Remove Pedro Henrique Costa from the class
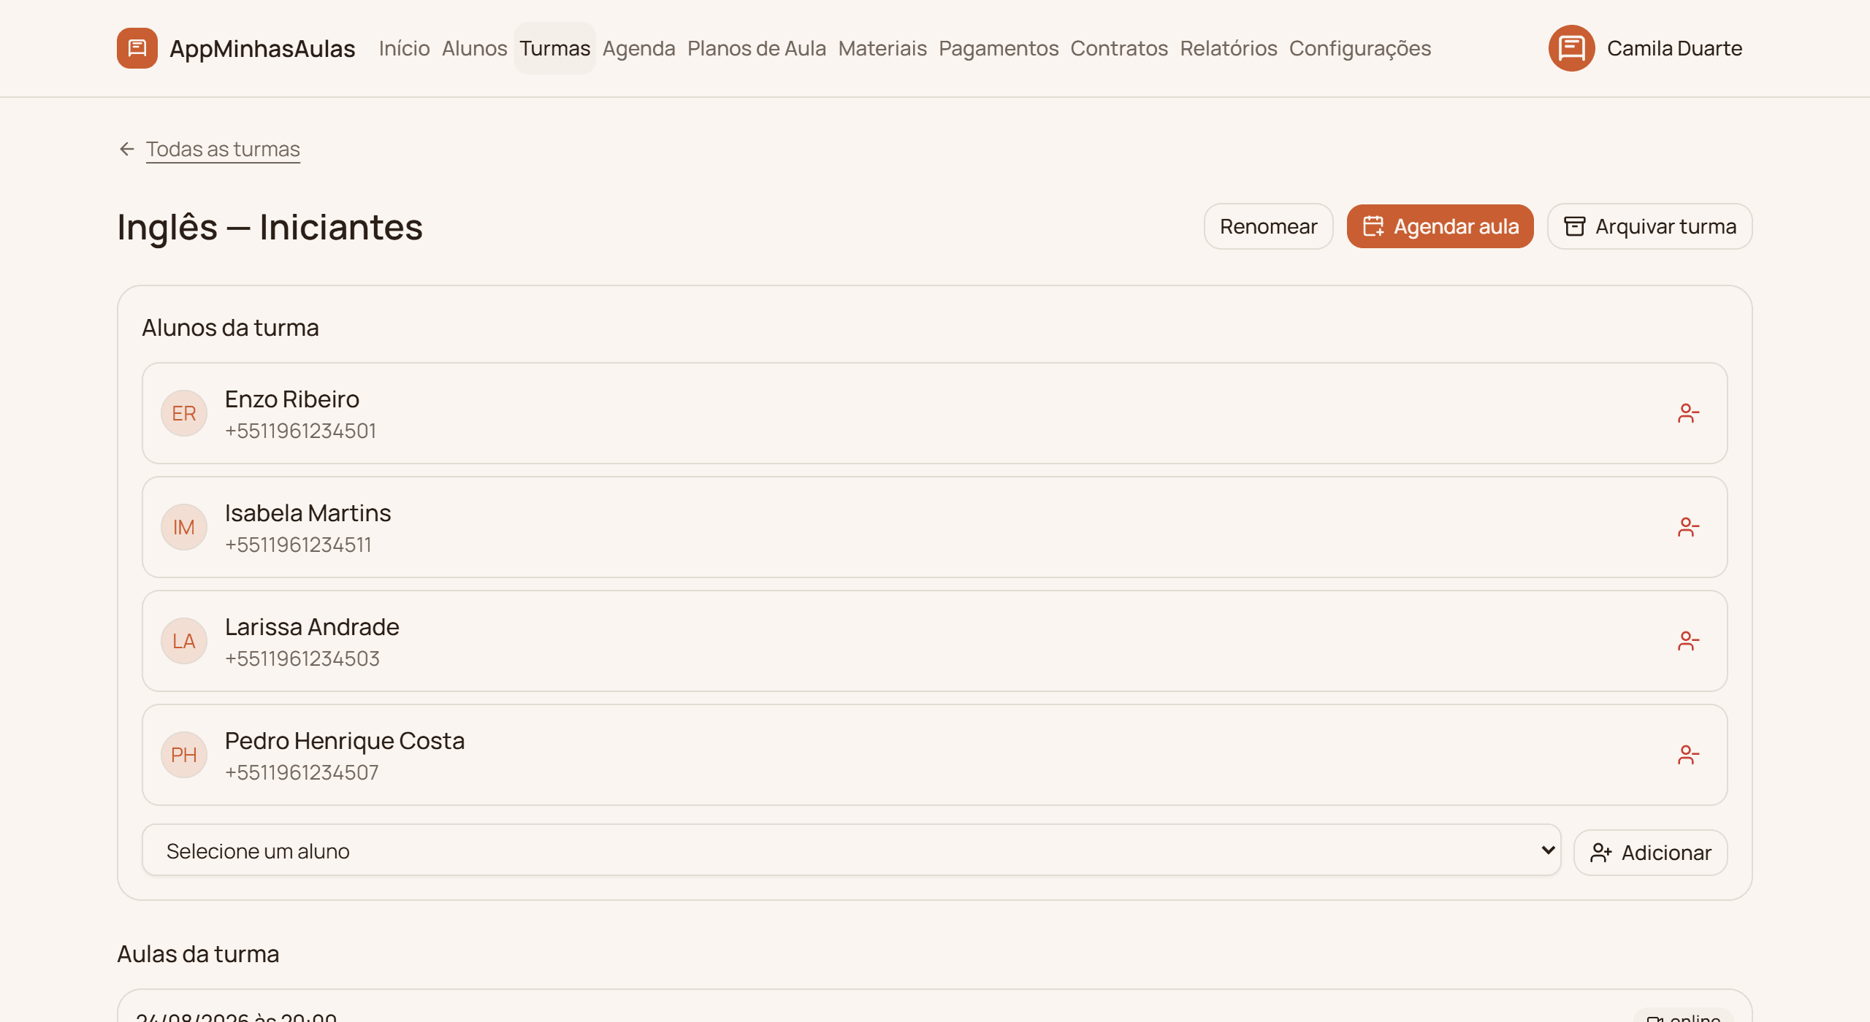1870x1022 pixels. click(x=1688, y=755)
